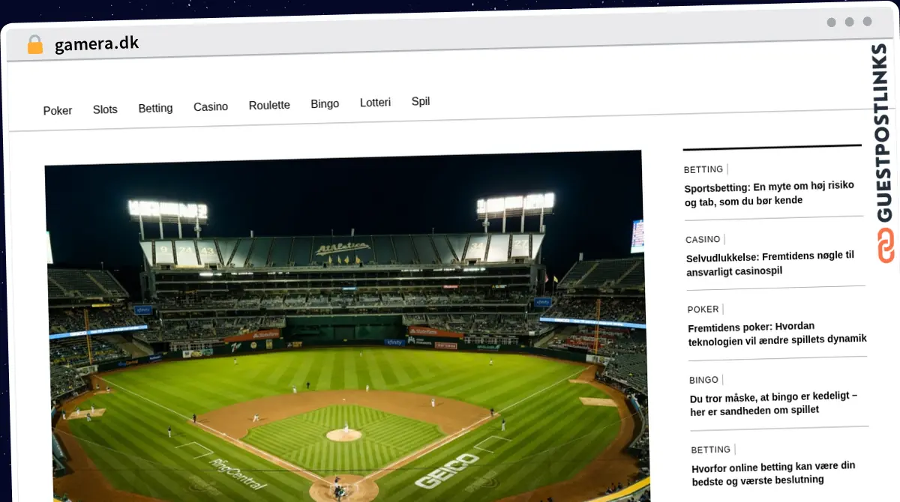Open the Lotteri navigation link
The width and height of the screenshot is (900, 502).
[x=375, y=103]
